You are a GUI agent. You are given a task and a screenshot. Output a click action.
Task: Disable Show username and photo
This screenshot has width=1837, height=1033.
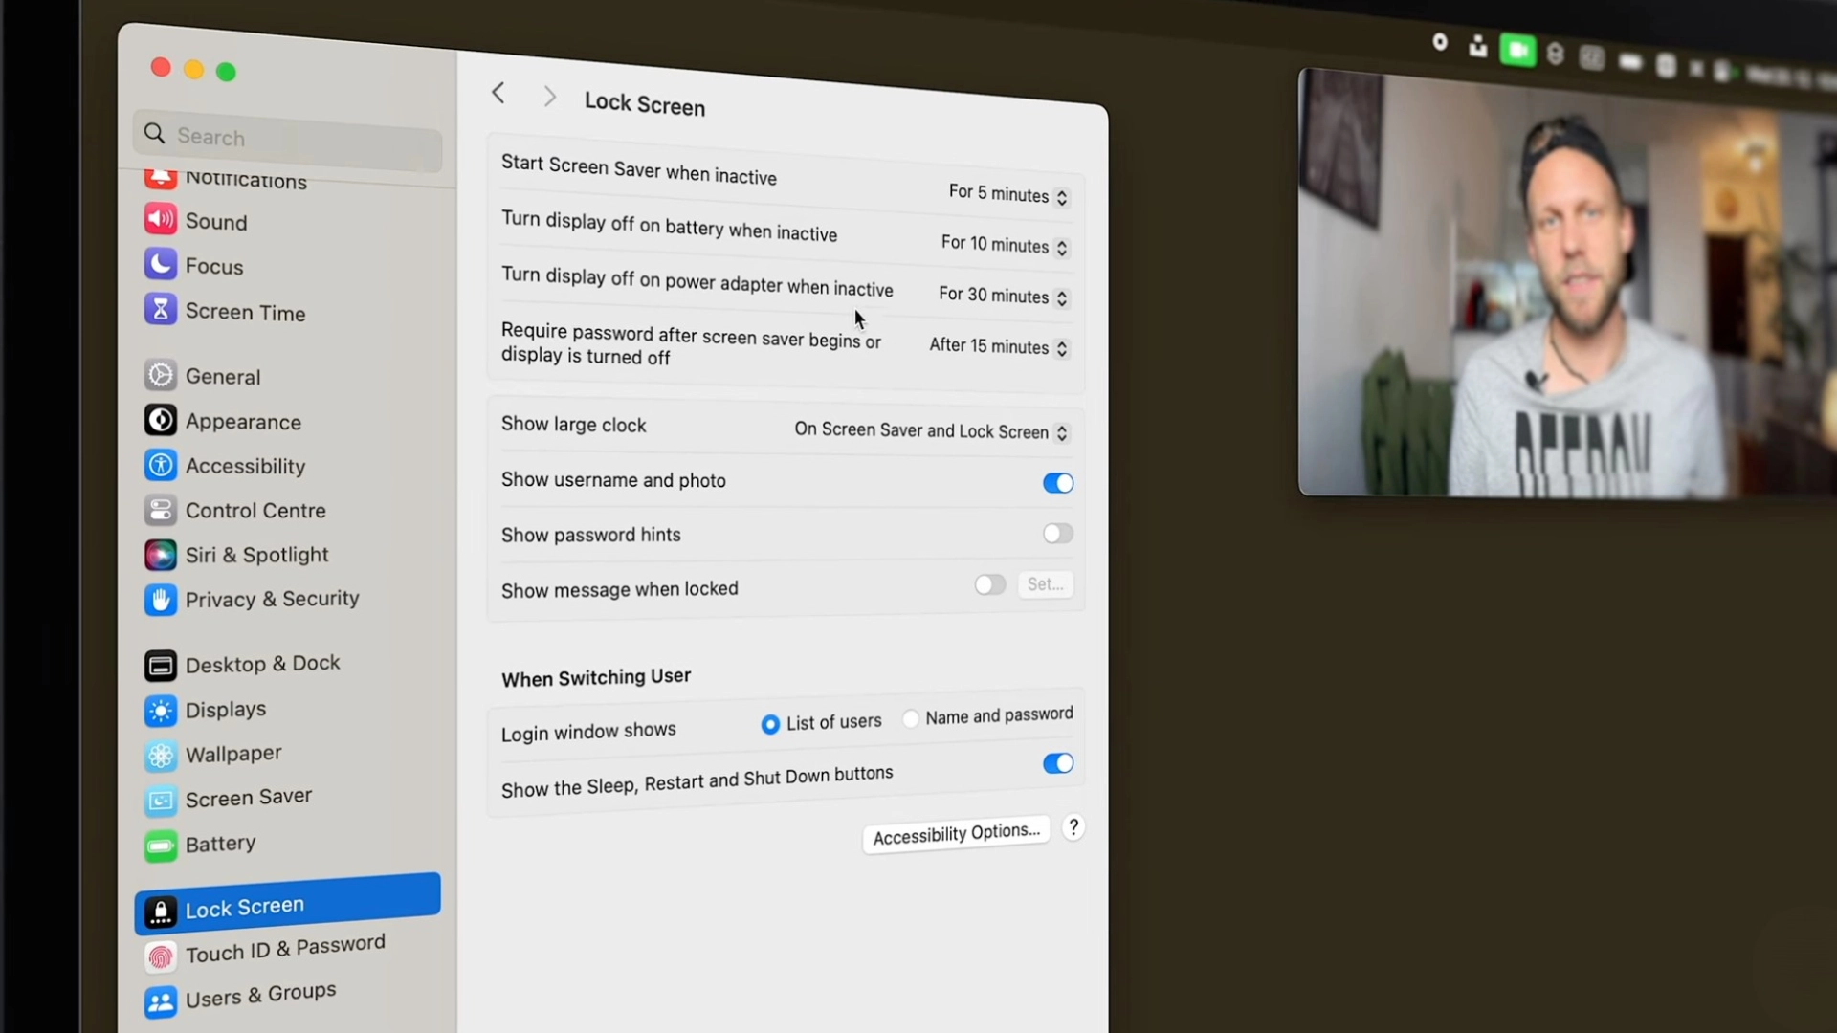click(x=1056, y=483)
